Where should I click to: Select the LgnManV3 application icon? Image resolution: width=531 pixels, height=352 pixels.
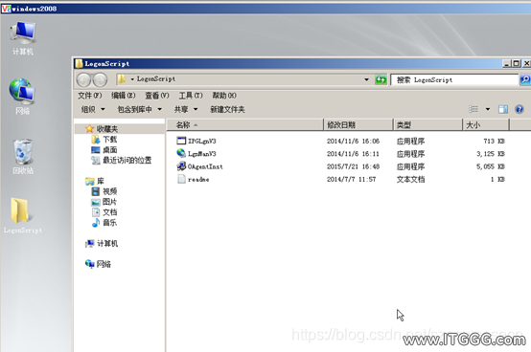181,153
